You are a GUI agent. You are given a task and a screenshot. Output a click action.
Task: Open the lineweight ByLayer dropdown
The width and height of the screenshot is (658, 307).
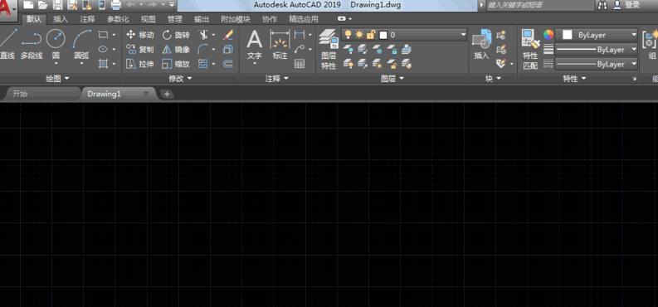coord(634,50)
